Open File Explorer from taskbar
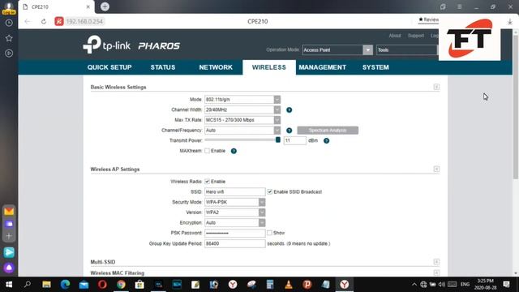Viewport: 519px width, 292px height. (x=46, y=285)
